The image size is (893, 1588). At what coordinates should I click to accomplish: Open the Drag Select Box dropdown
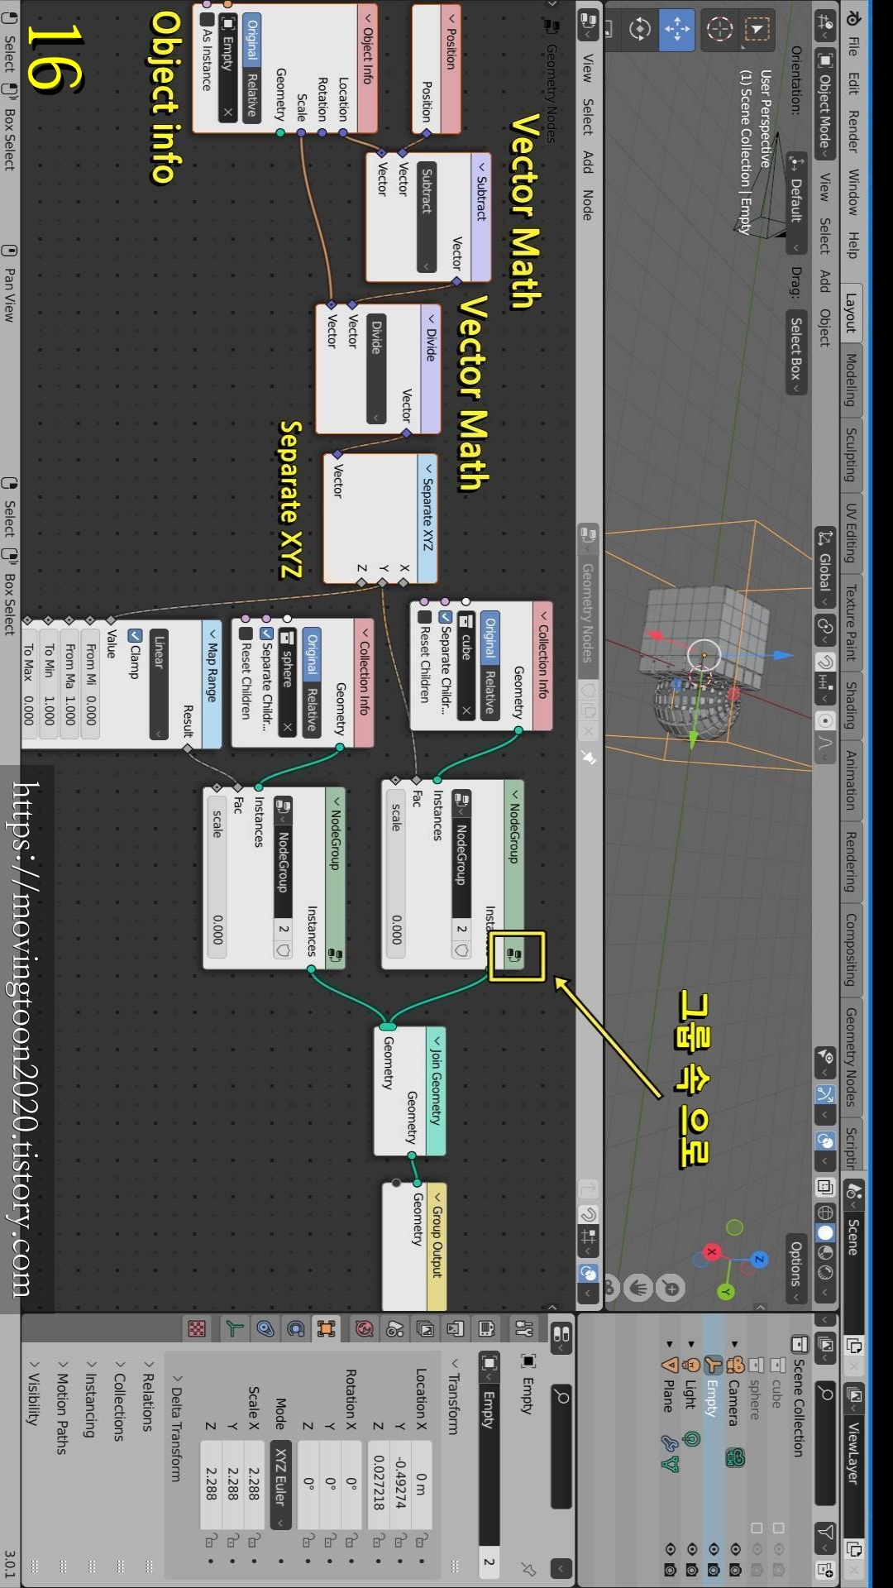click(x=796, y=354)
